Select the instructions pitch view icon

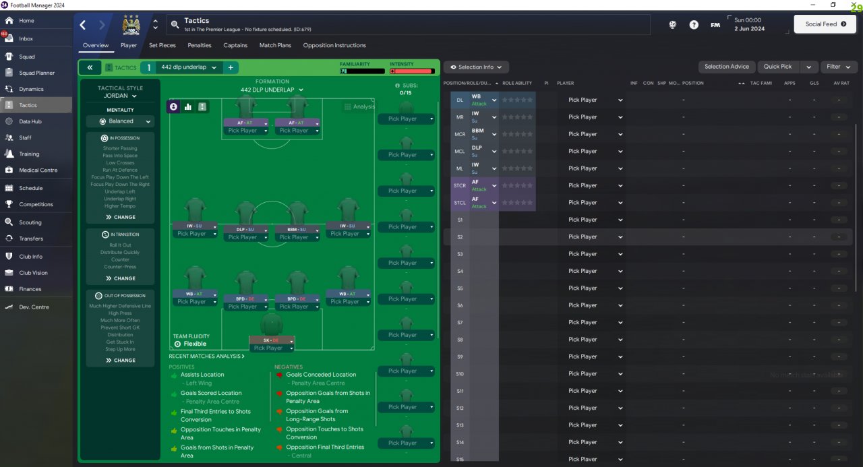click(202, 106)
